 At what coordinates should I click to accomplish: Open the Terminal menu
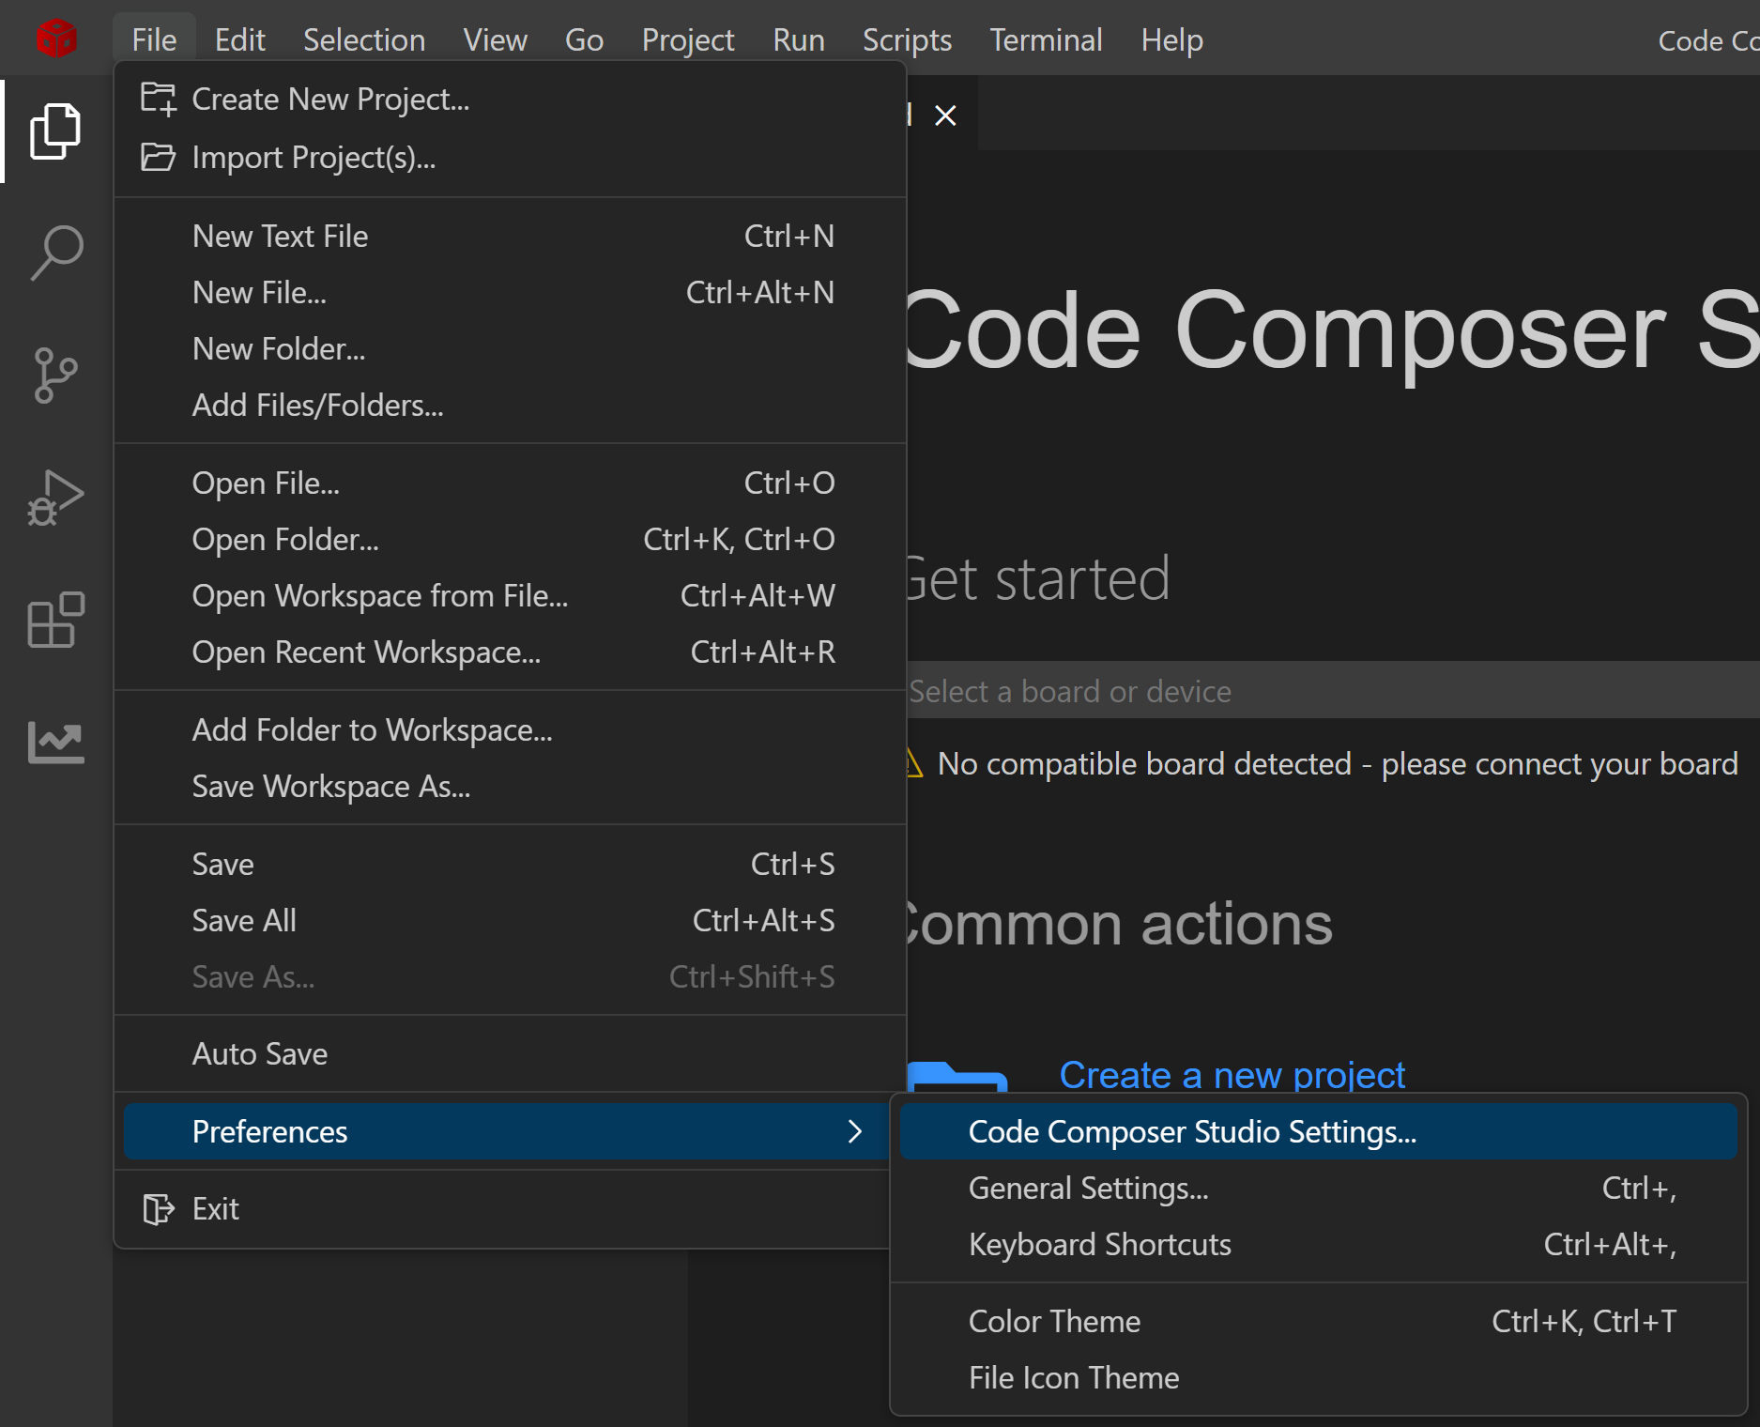click(1046, 40)
